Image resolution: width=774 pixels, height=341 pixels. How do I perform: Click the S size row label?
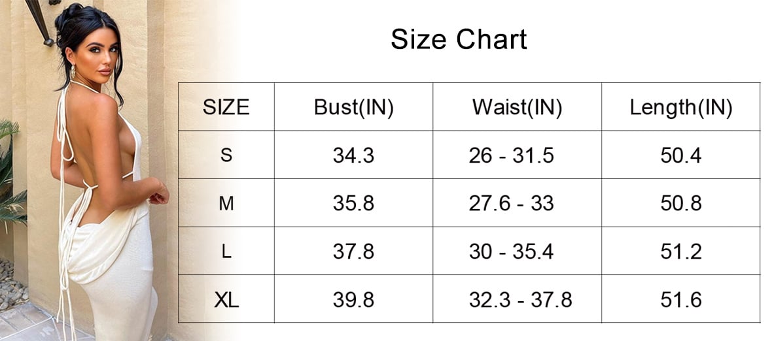tap(226, 155)
